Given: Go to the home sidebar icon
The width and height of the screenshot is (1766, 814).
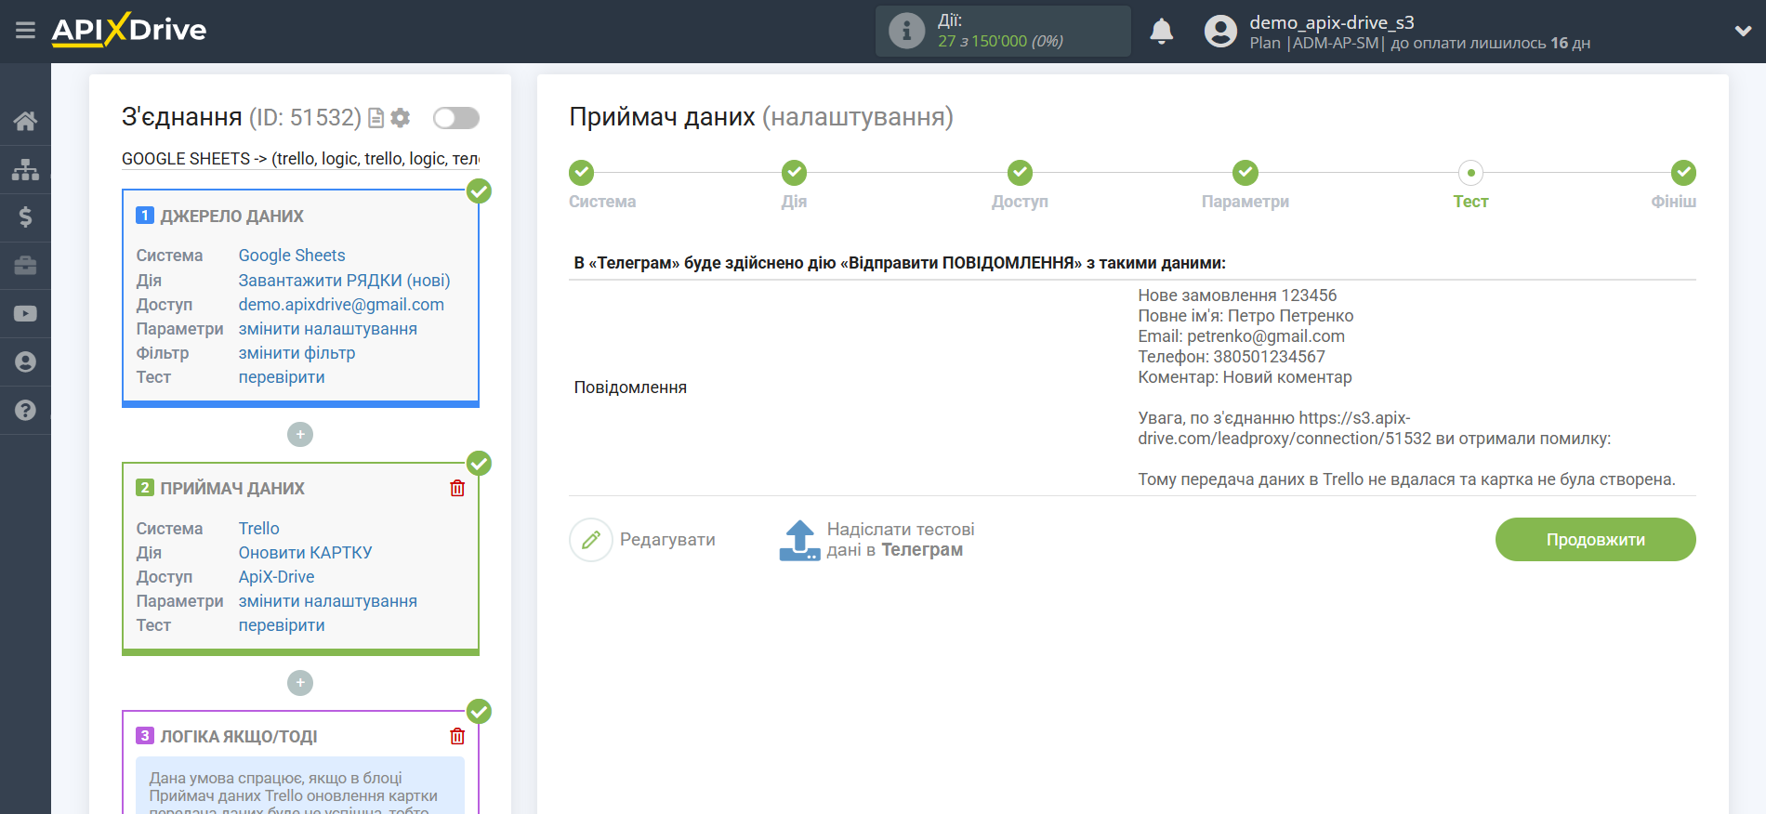Looking at the screenshot, I should 25,121.
